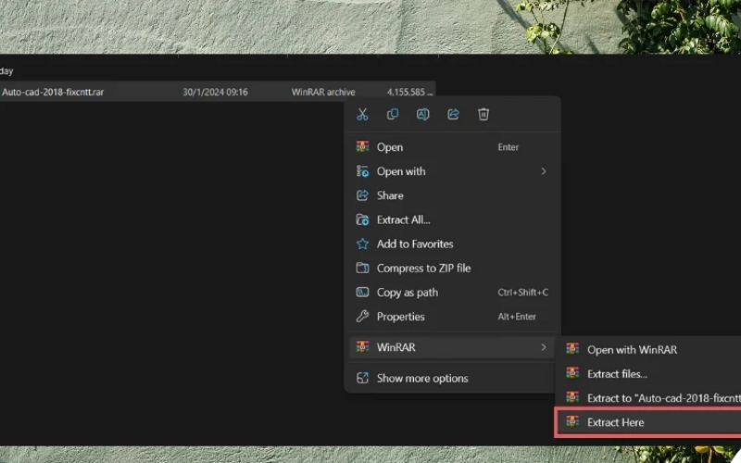This screenshot has height=463, width=741.
Task: Click the Cut scissors icon
Action: coord(362,114)
